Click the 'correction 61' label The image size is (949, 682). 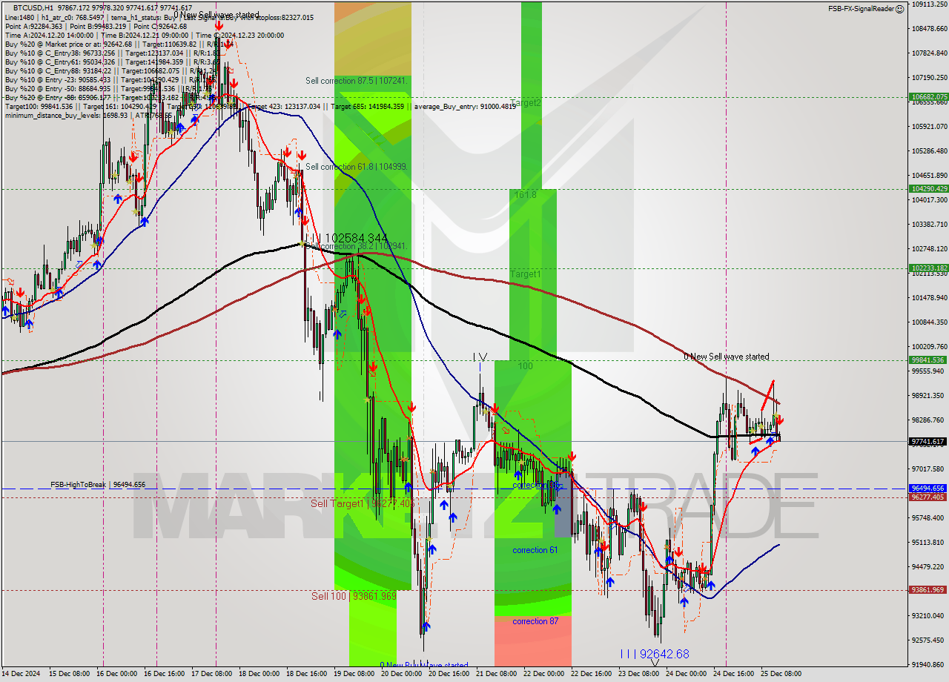click(535, 550)
